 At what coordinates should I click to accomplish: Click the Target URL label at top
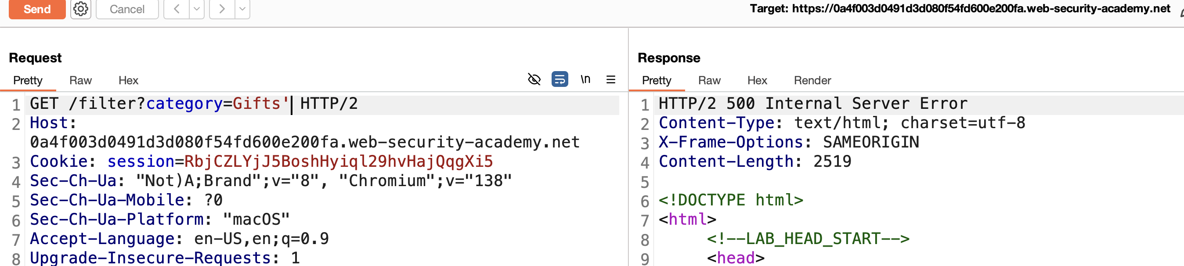click(x=960, y=8)
